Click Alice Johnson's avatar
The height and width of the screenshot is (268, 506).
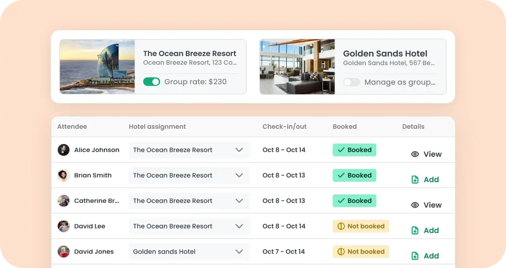coord(64,150)
